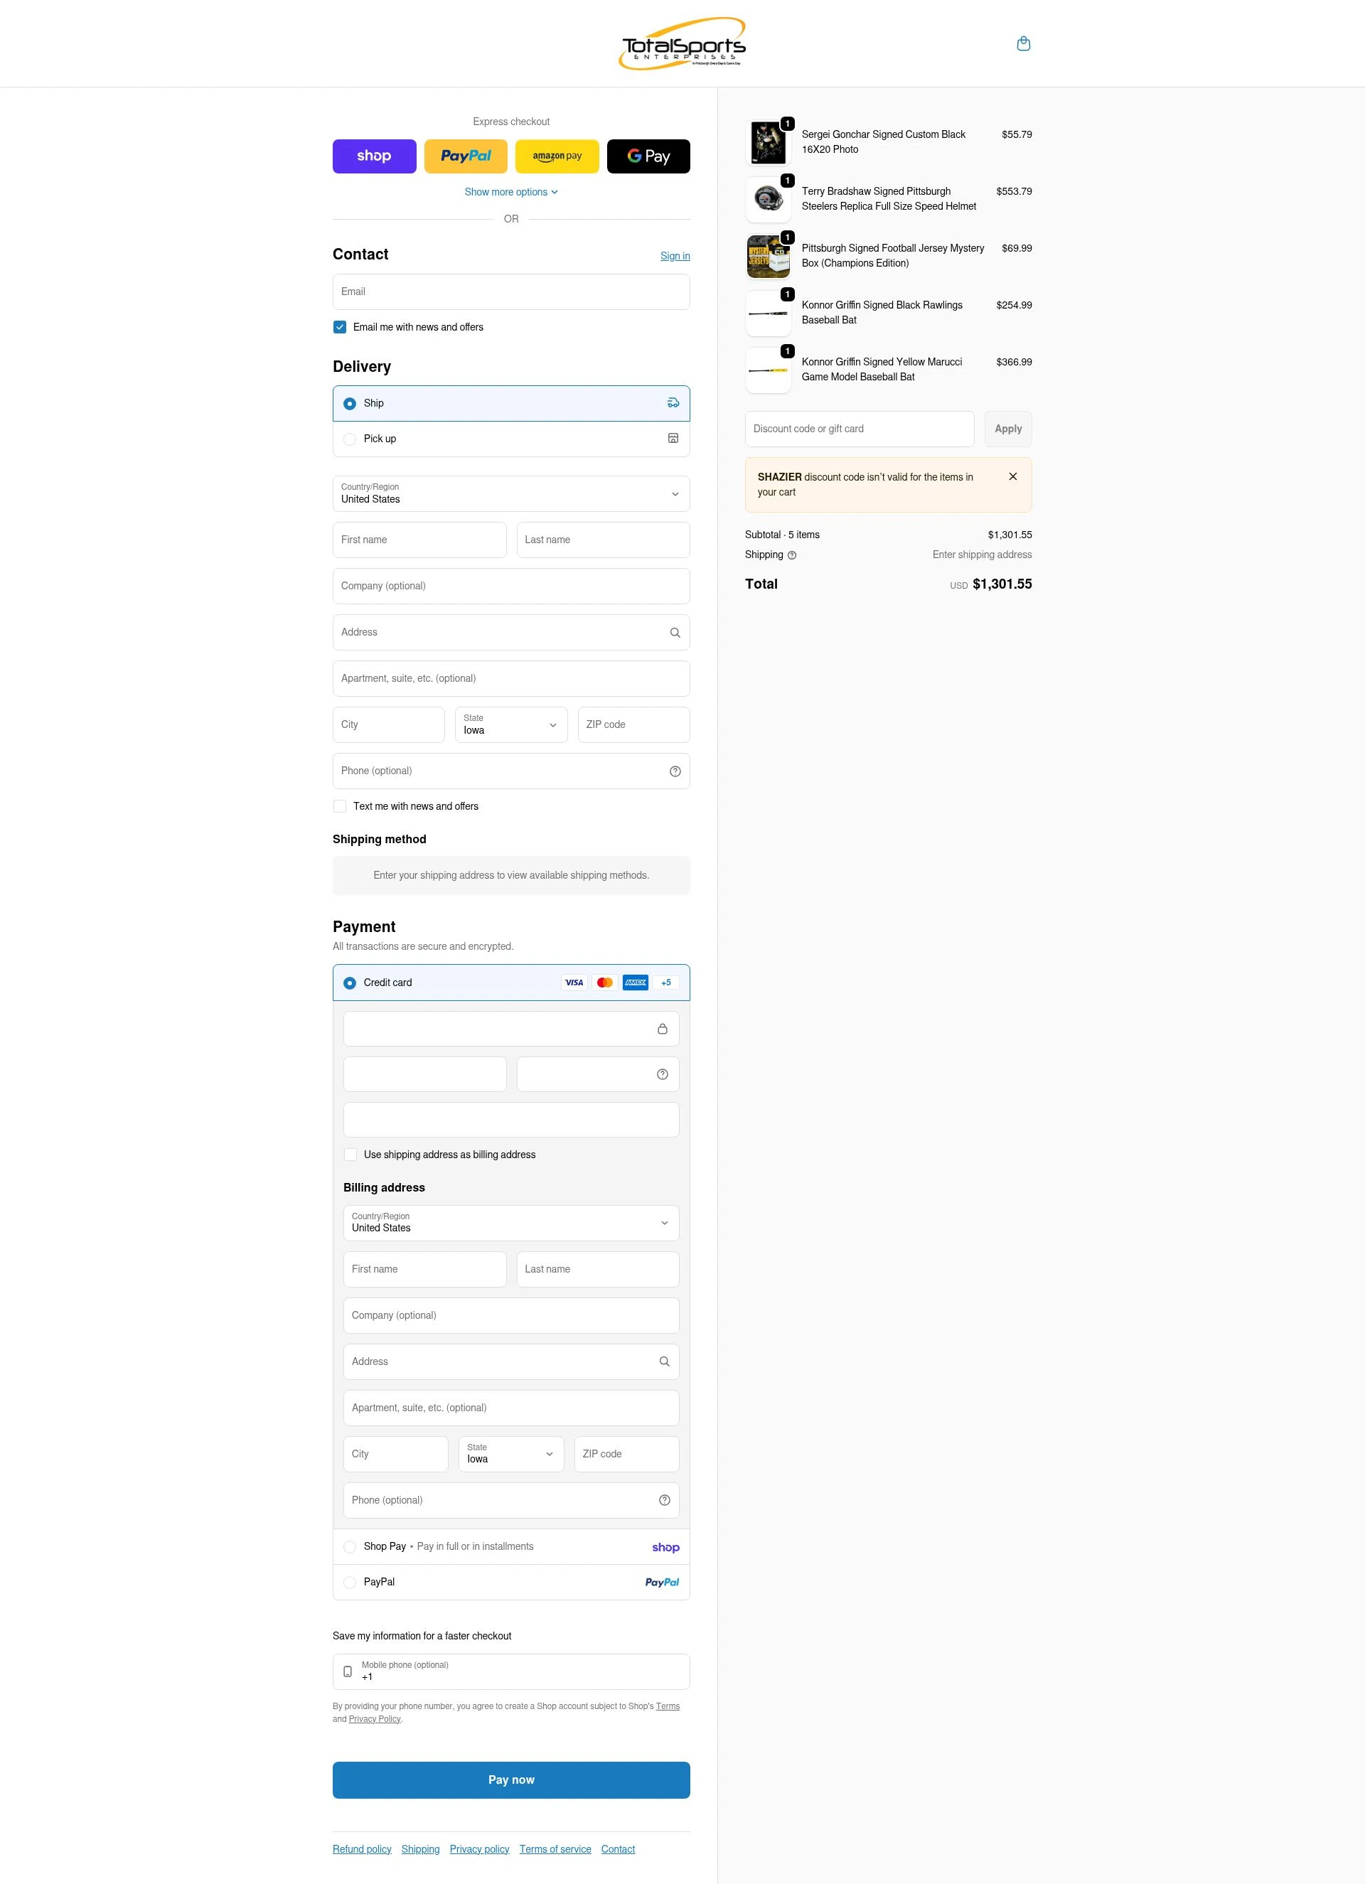
Task: Apply the discount code
Action: [1008, 429]
